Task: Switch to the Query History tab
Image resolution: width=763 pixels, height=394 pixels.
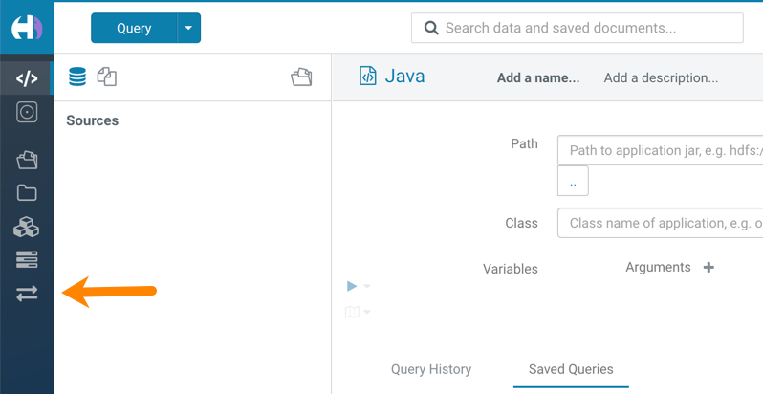Action: click(430, 369)
